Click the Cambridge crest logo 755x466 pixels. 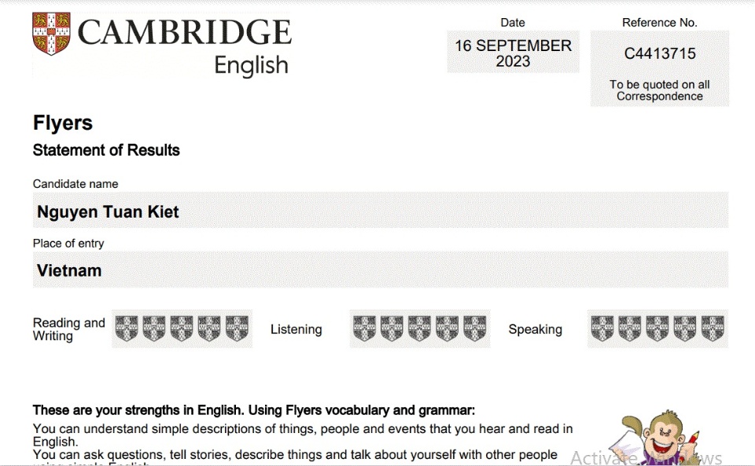(51, 33)
